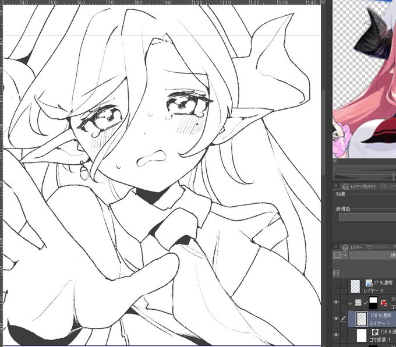Viewport: 396px width, 347px height.
Task: Open the blending mode combo box
Action: click(x=373, y=256)
